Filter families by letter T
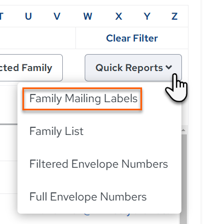 [x=1, y=16]
